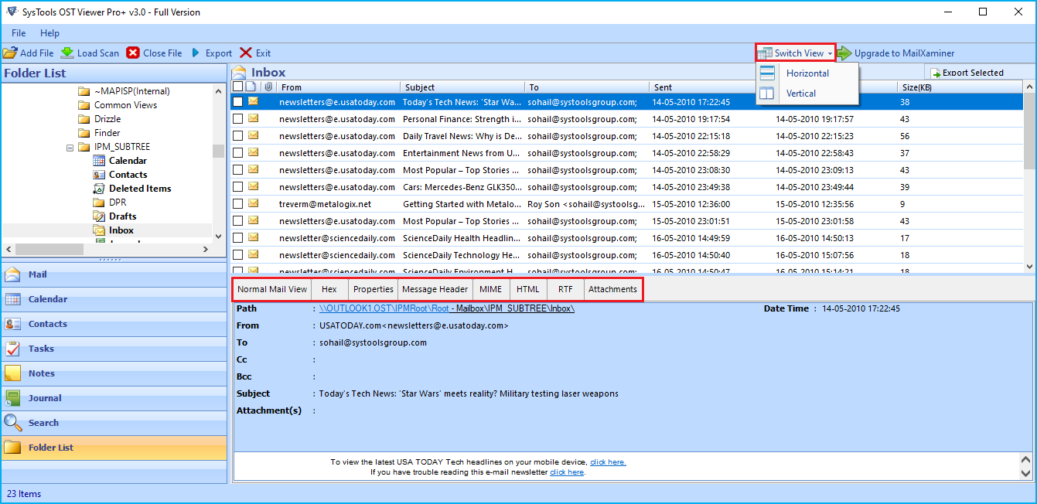Check the box for ScienceDaily Technology Headlines email
Image resolution: width=1037 pixels, height=504 pixels.
pos(238,255)
